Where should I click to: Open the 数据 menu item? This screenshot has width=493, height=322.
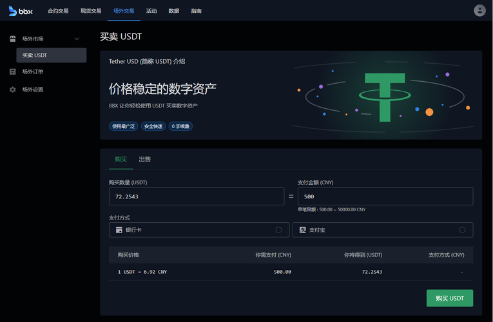pyautogui.click(x=174, y=11)
